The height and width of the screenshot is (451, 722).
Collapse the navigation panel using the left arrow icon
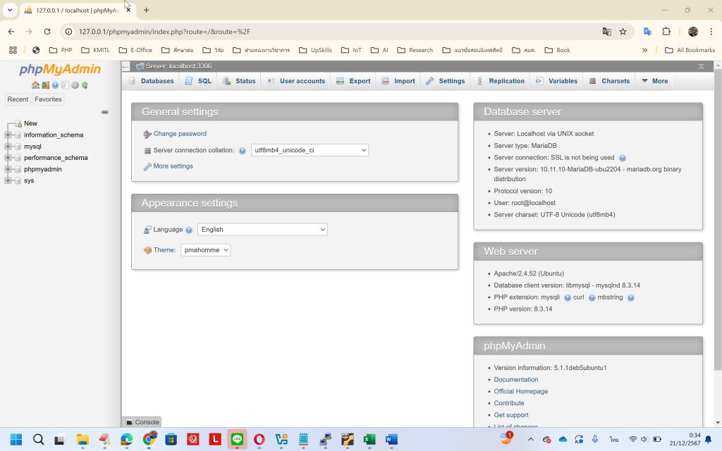126,67
